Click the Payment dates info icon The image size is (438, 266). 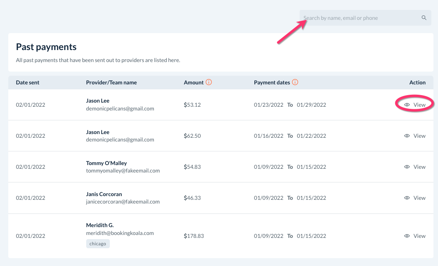295,82
